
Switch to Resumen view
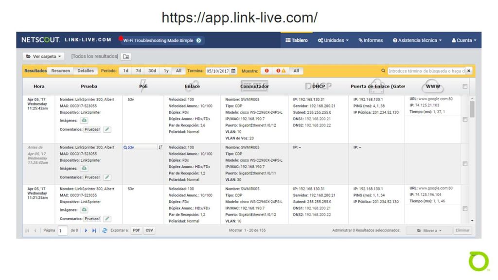[60, 71]
